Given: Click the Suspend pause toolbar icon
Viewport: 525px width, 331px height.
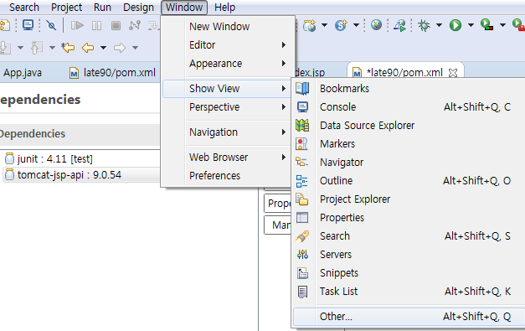Looking at the screenshot, I should pos(97,25).
